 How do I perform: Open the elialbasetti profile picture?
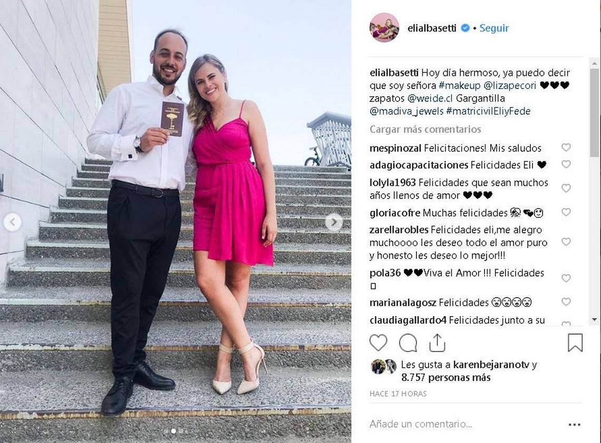point(384,27)
